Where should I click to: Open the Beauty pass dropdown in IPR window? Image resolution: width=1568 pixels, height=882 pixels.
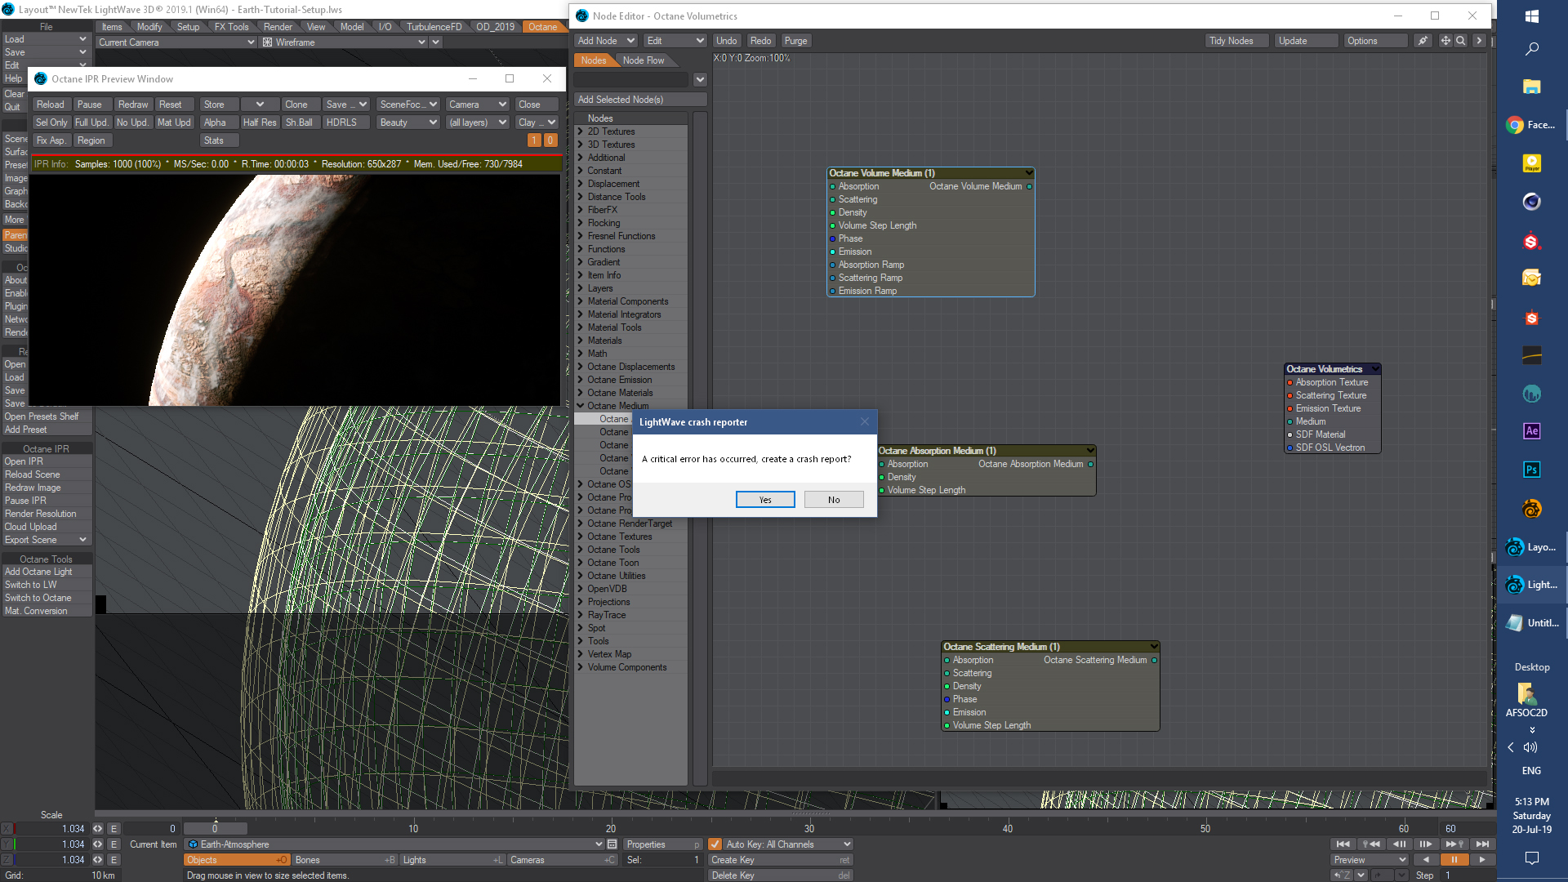(408, 122)
